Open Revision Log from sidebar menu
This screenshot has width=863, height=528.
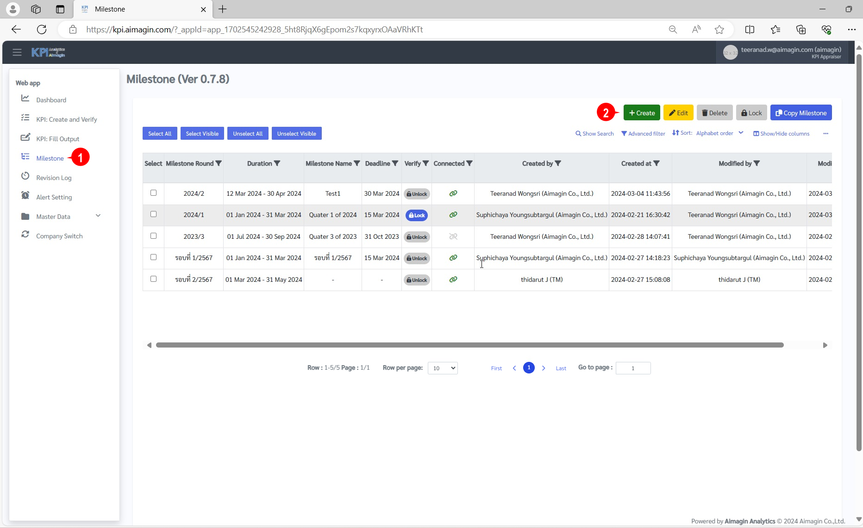[x=54, y=178]
